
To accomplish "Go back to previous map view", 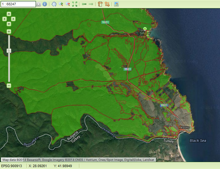I will pos(84,4).
